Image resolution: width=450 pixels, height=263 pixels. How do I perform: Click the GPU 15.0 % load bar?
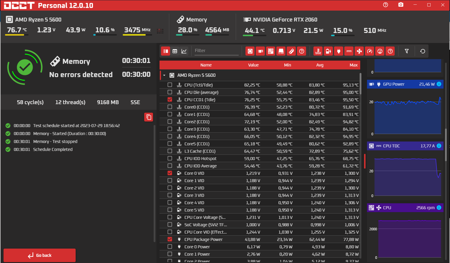[343, 35]
